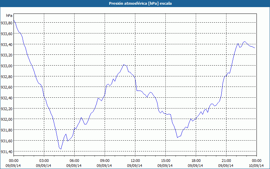Screen dimensions: 270x169
Task: Click the pressure minimum point near 04:40
Action: point(61,149)
